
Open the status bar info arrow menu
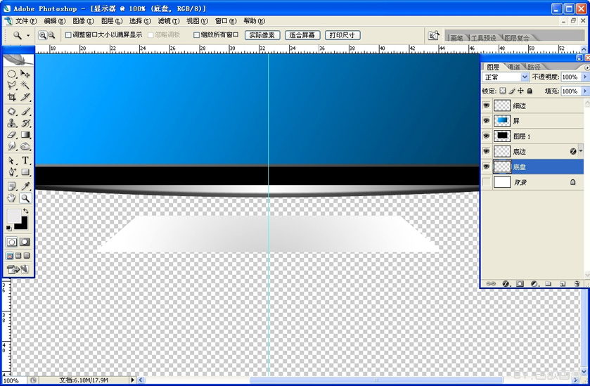point(132,380)
